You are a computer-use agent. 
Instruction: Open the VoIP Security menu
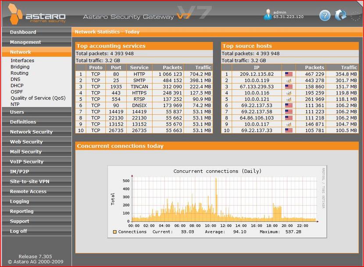[x=37, y=162]
